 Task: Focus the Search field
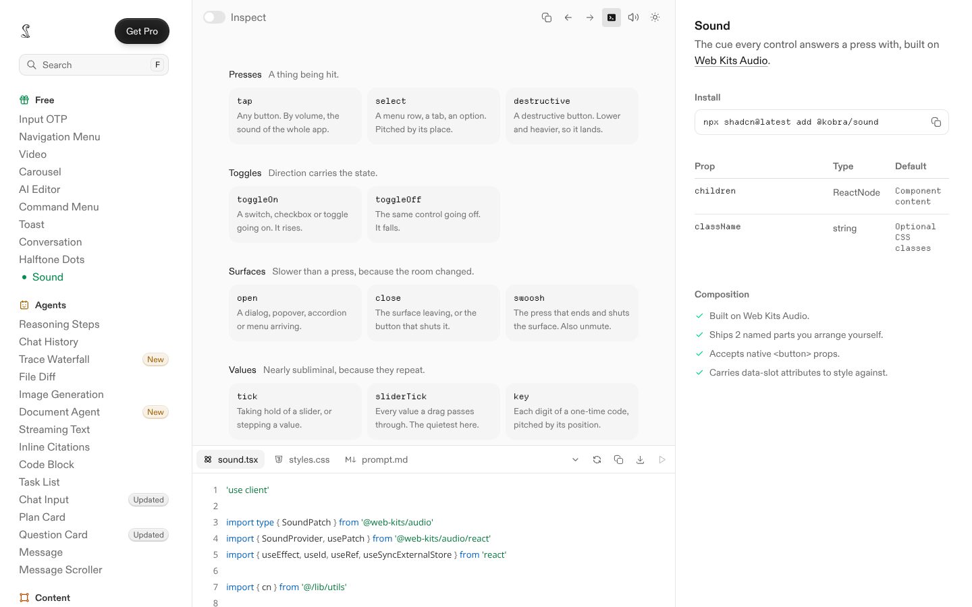tap(94, 65)
